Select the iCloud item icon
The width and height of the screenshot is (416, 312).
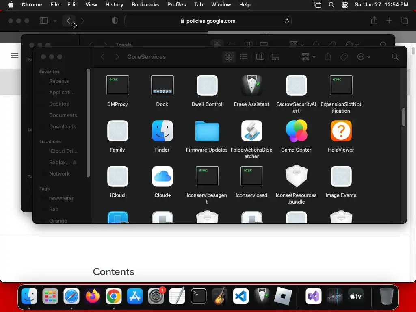(117, 176)
